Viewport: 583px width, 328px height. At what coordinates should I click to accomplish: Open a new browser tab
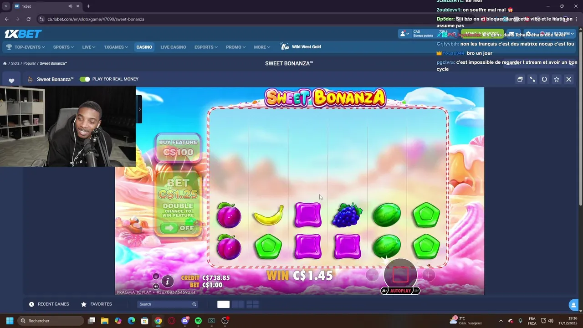pos(88,6)
